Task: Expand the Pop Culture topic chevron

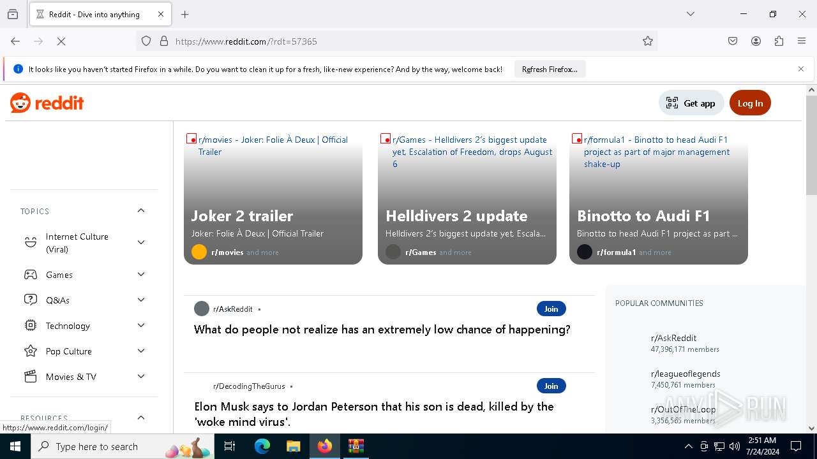Action: pyautogui.click(x=141, y=351)
